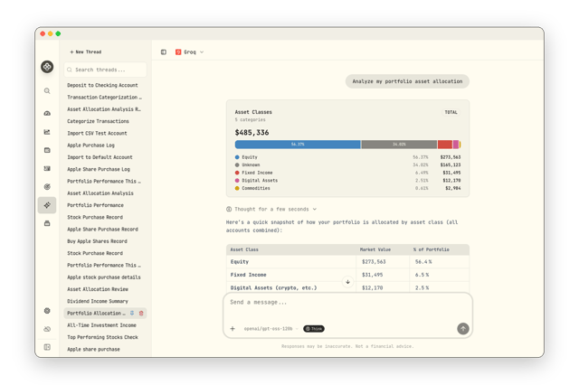The height and width of the screenshot is (385, 579).
Task: Open the Groq provider dropdown chevron
Action: point(202,52)
